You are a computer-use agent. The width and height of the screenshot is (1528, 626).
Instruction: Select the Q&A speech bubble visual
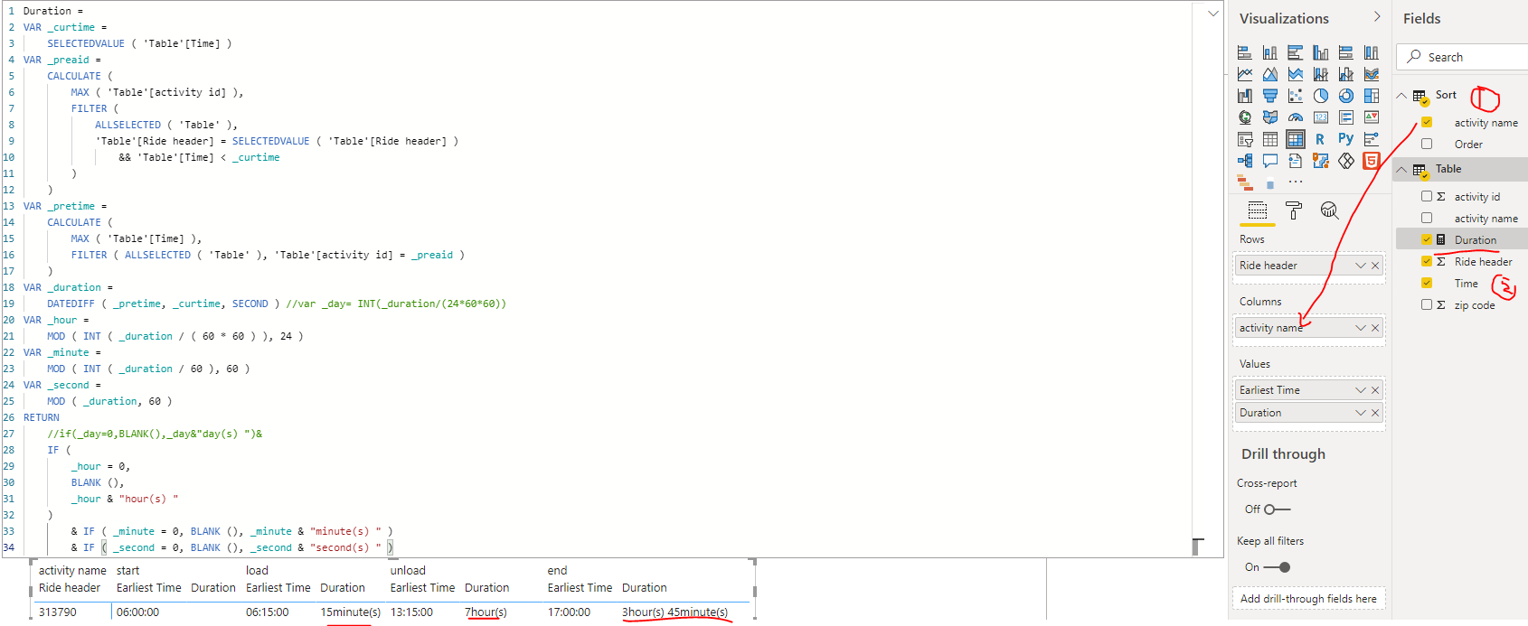tap(1270, 161)
